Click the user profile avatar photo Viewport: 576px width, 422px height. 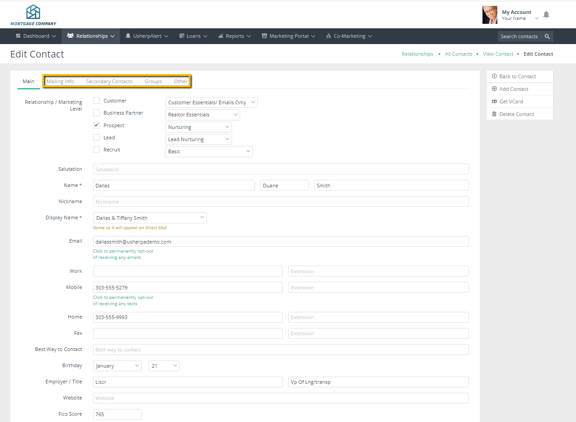tap(490, 15)
